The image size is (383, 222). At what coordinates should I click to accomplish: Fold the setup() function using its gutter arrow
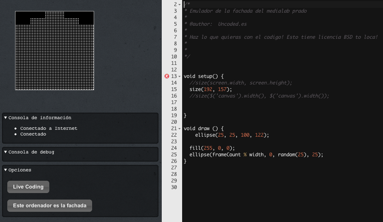click(x=180, y=76)
